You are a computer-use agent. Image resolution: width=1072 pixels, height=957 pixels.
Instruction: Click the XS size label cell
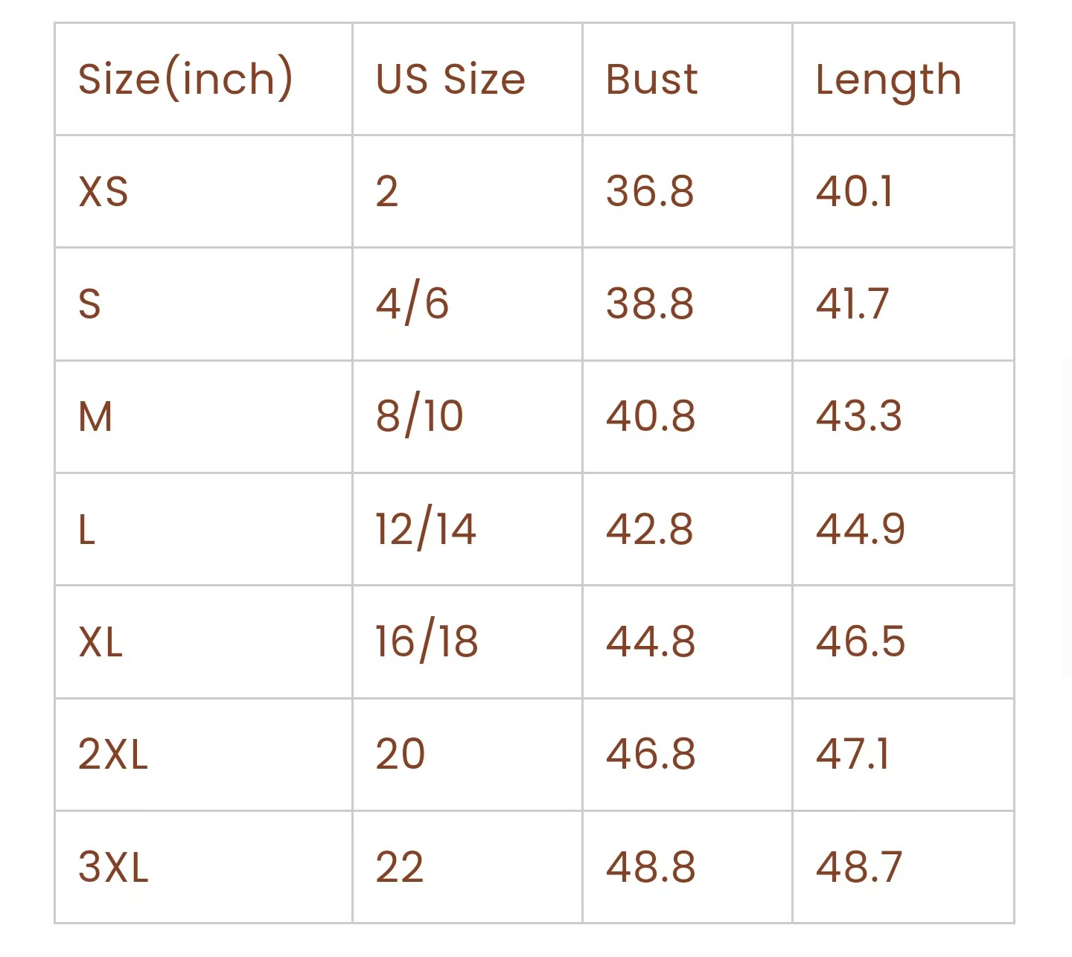pyautogui.click(x=103, y=191)
